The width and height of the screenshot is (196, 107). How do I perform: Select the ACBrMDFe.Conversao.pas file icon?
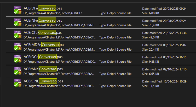[x=18, y=46]
